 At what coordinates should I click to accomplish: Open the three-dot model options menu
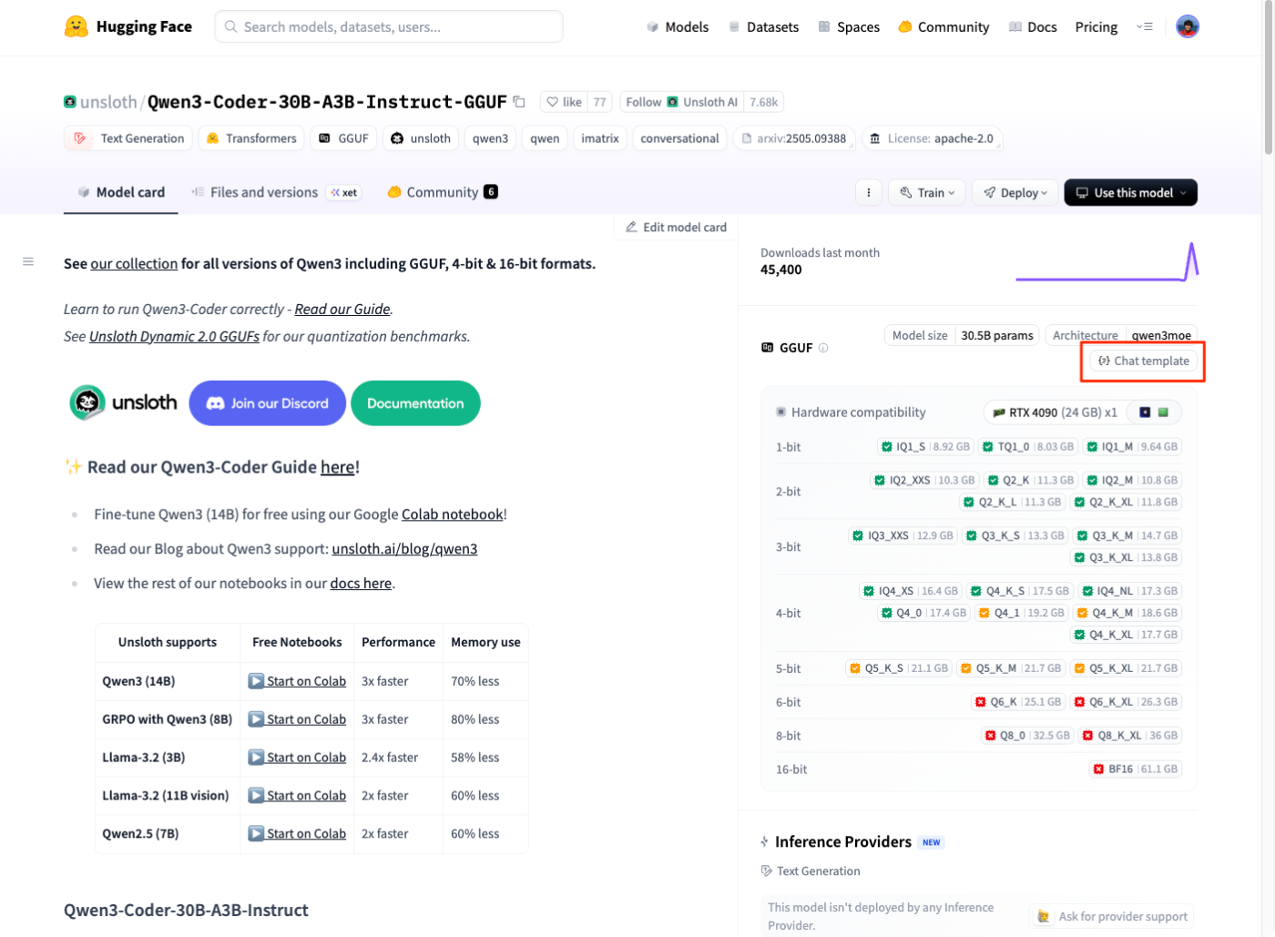tap(868, 192)
